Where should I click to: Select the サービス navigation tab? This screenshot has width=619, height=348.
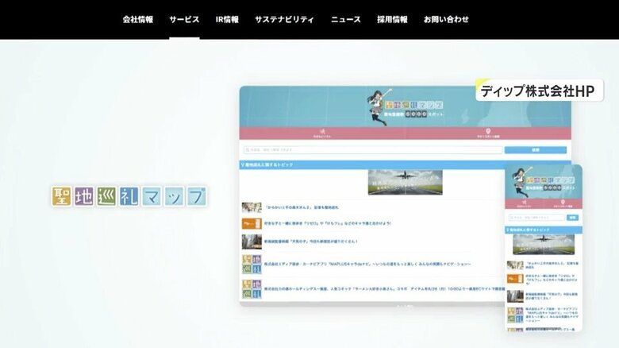[x=184, y=19]
